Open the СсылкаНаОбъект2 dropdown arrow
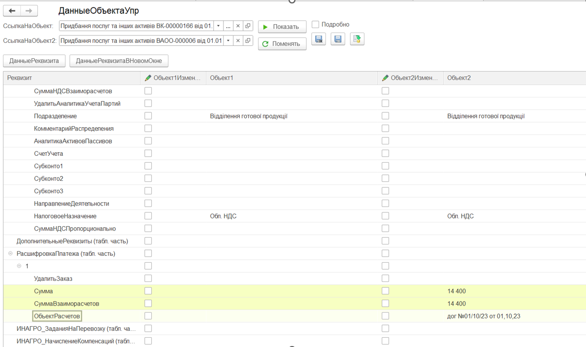This screenshot has height=347, width=586. coord(228,40)
